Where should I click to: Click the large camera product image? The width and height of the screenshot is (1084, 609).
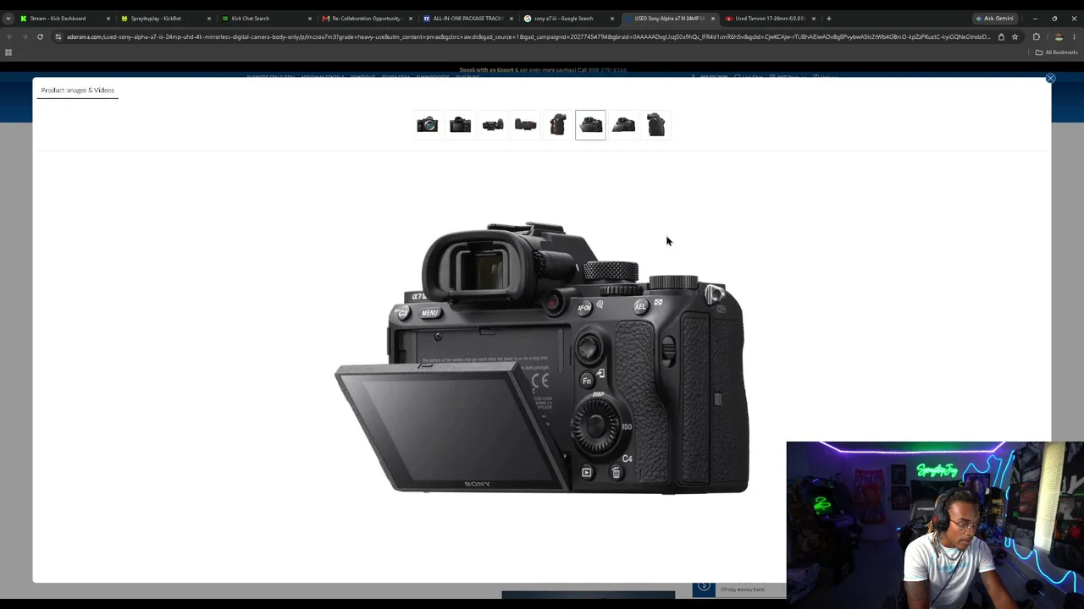click(x=542, y=358)
